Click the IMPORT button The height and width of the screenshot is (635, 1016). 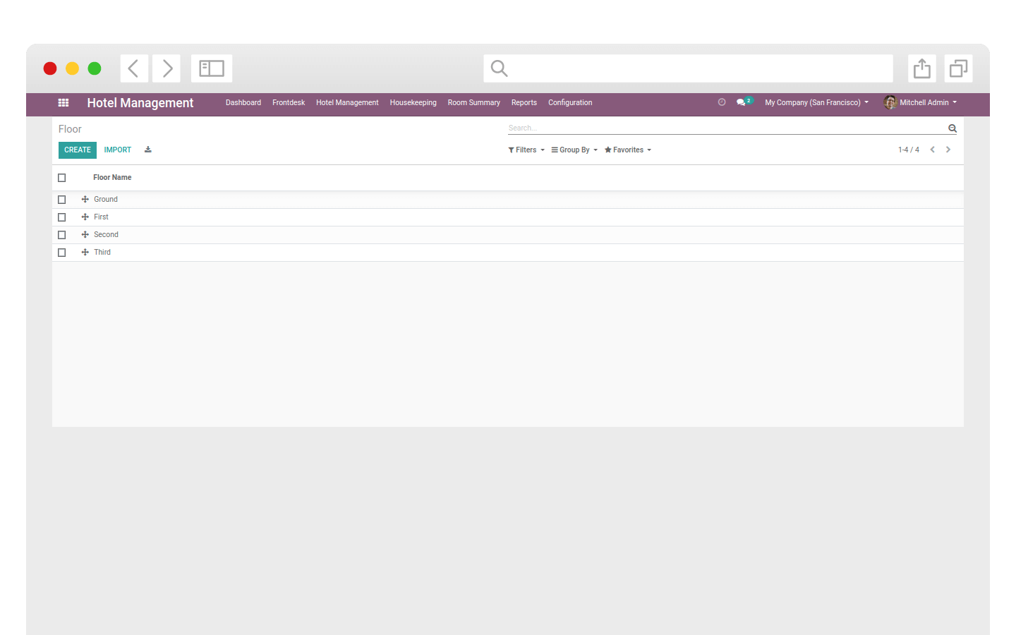pyautogui.click(x=118, y=150)
